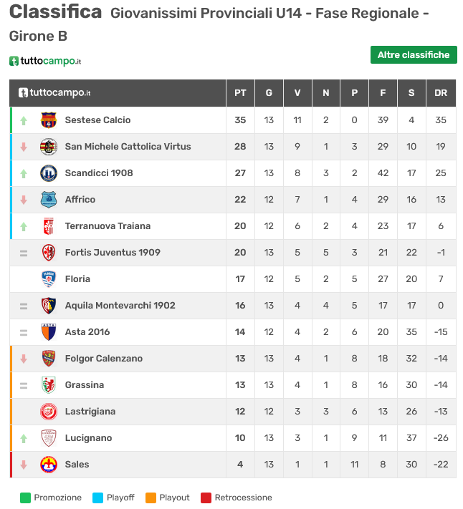Image resolution: width=463 pixels, height=509 pixels.
Task: Click the red Retrocessione legend swatch
Action: tap(206, 498)
